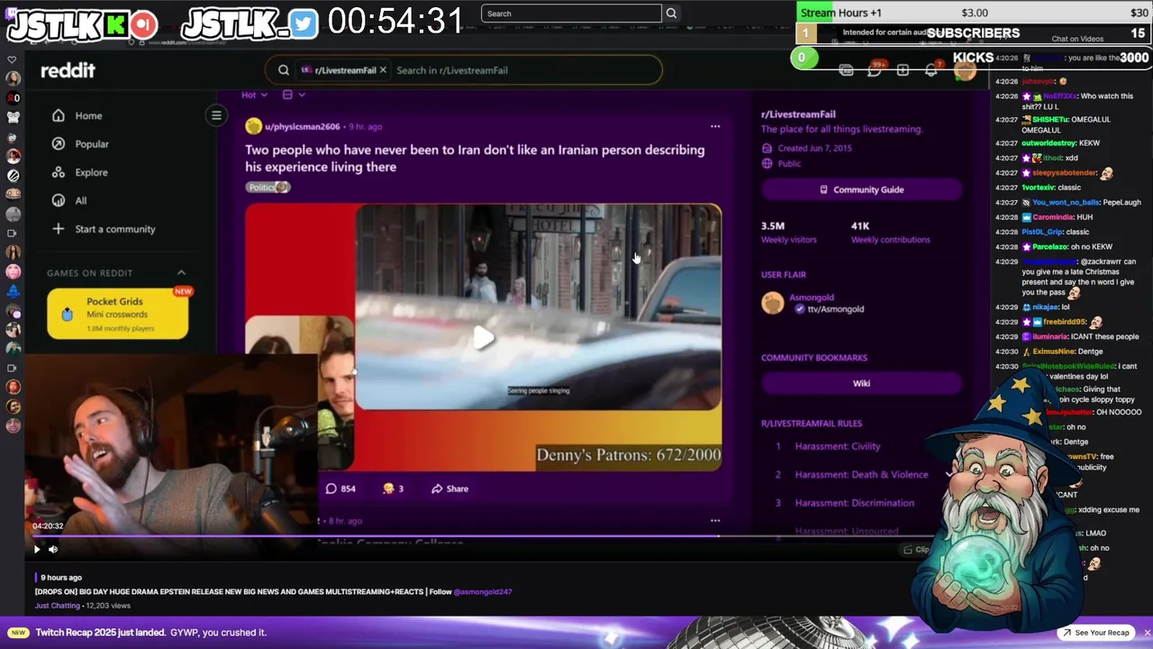The width and height of the screenshot is (1153, 649).
Task: Open the Just Chatting category
Action: click(58, 606)
